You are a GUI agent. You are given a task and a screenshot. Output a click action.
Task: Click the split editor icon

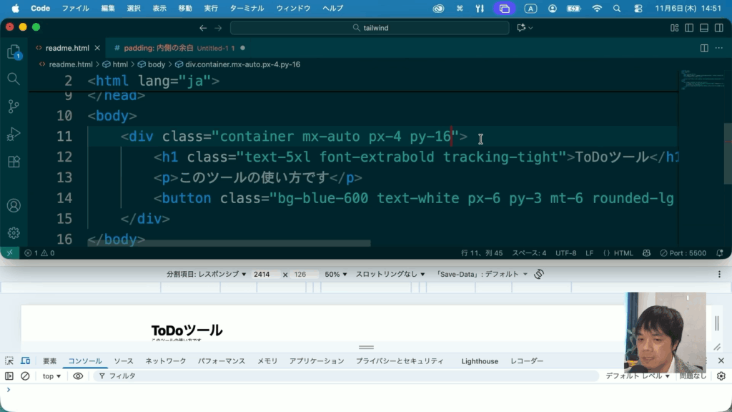(x=704, y=48)
